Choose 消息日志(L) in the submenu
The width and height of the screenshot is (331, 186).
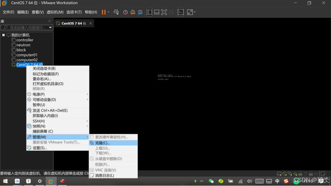click(113, 175)
